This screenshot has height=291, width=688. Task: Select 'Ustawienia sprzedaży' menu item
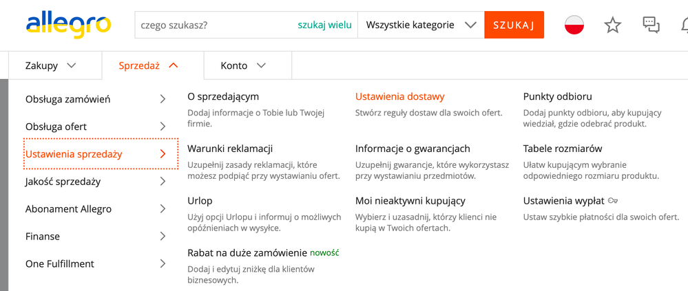pyautogui.click(x=101, y=154)
